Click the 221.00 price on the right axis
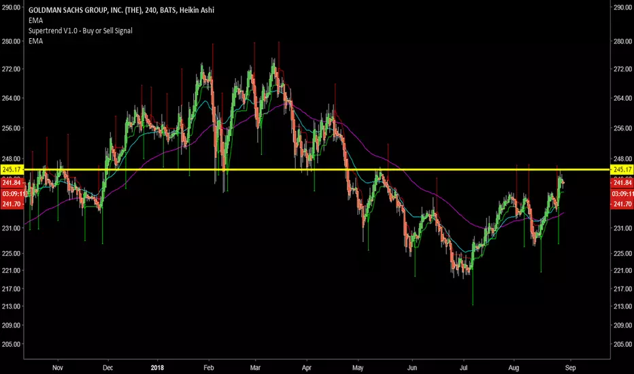Image resolution: width=634 pixels, height=374 pixels. [x=622, y=271]
